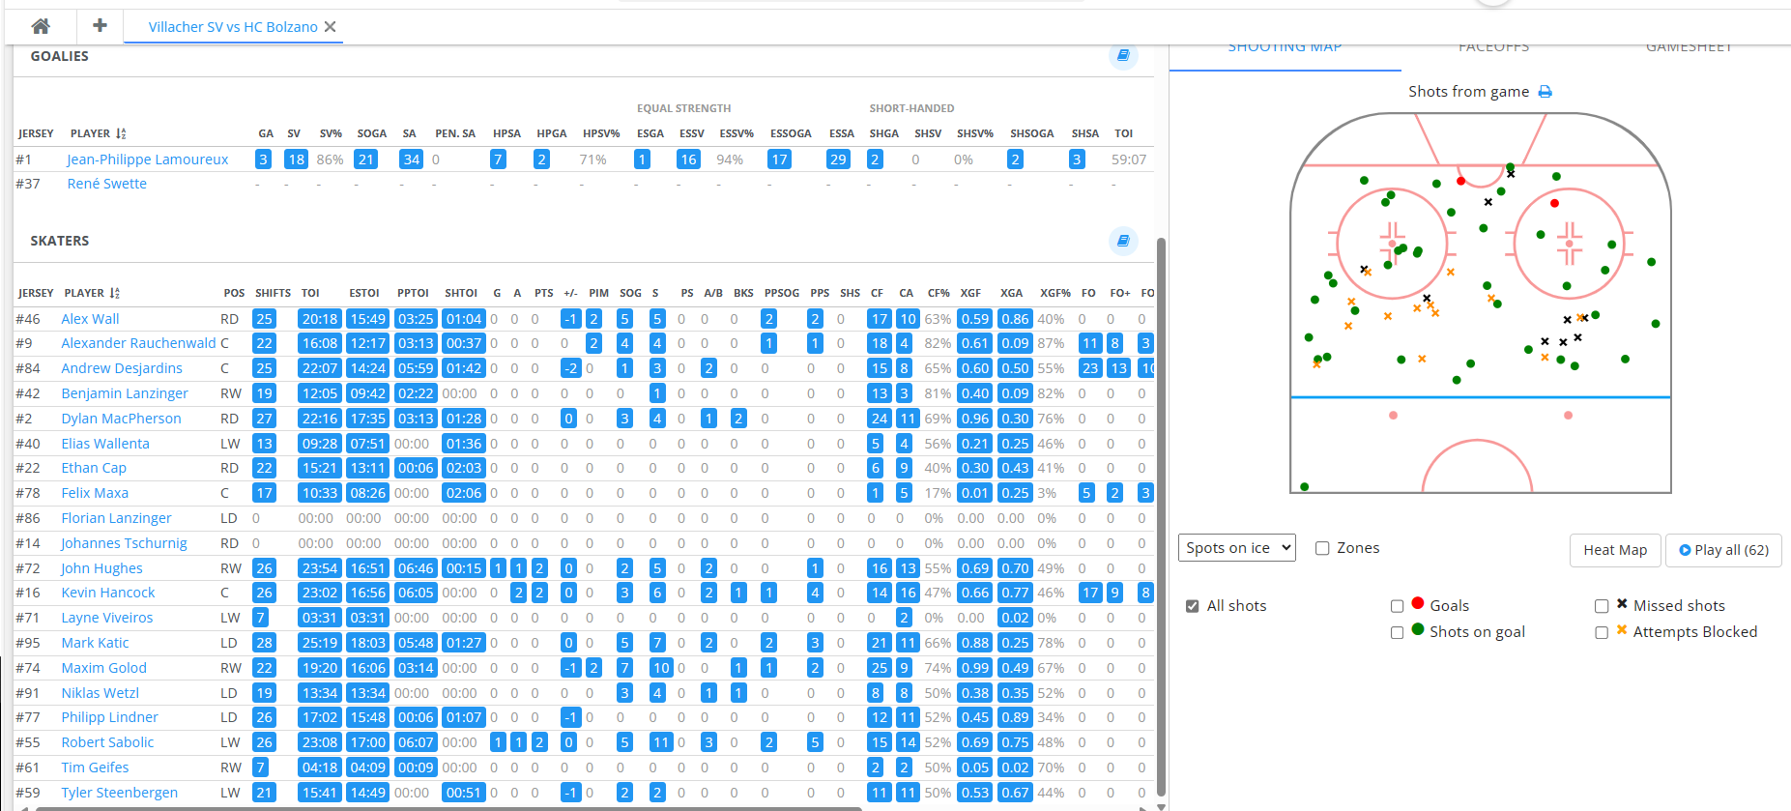Screen dimensions: 1791x811
Task: Click the Skaters section export icon
Action: [1123, 241]
